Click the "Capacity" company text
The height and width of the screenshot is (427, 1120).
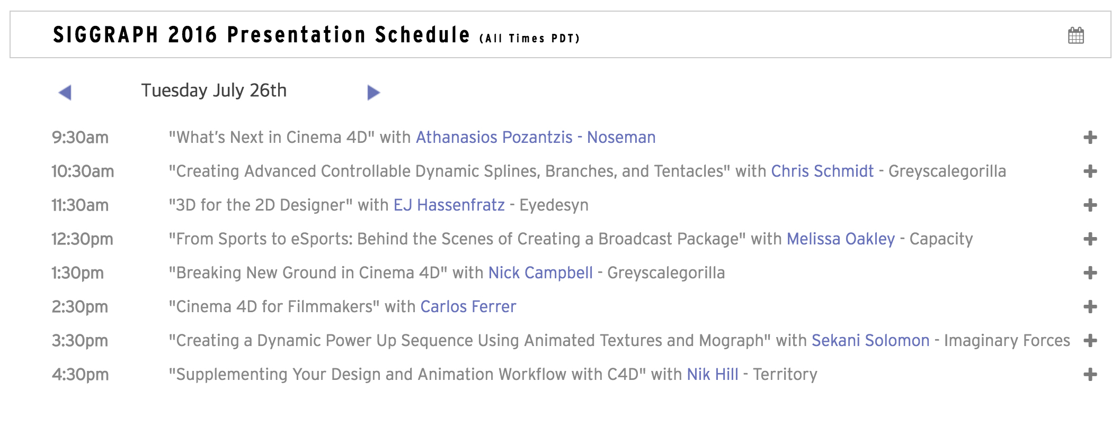(941, 239)
